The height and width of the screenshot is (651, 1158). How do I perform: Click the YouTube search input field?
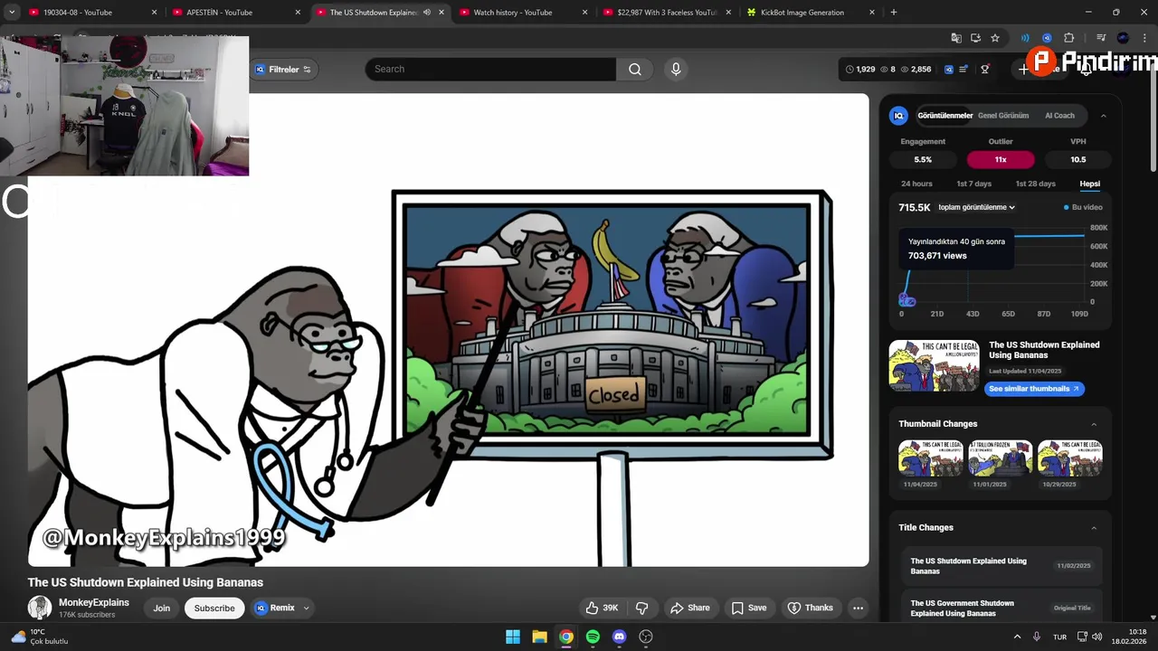click(490, 70)
